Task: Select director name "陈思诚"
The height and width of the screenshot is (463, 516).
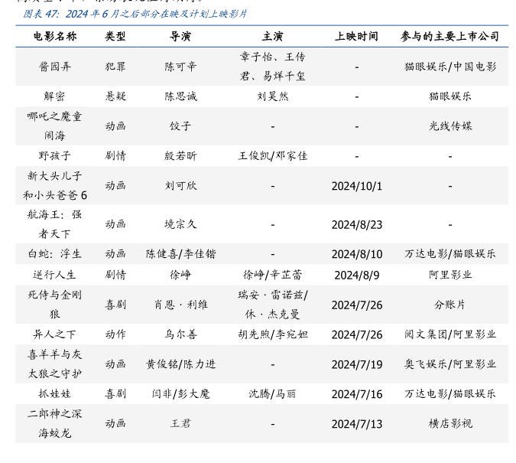Action: [x=180, y=96]
